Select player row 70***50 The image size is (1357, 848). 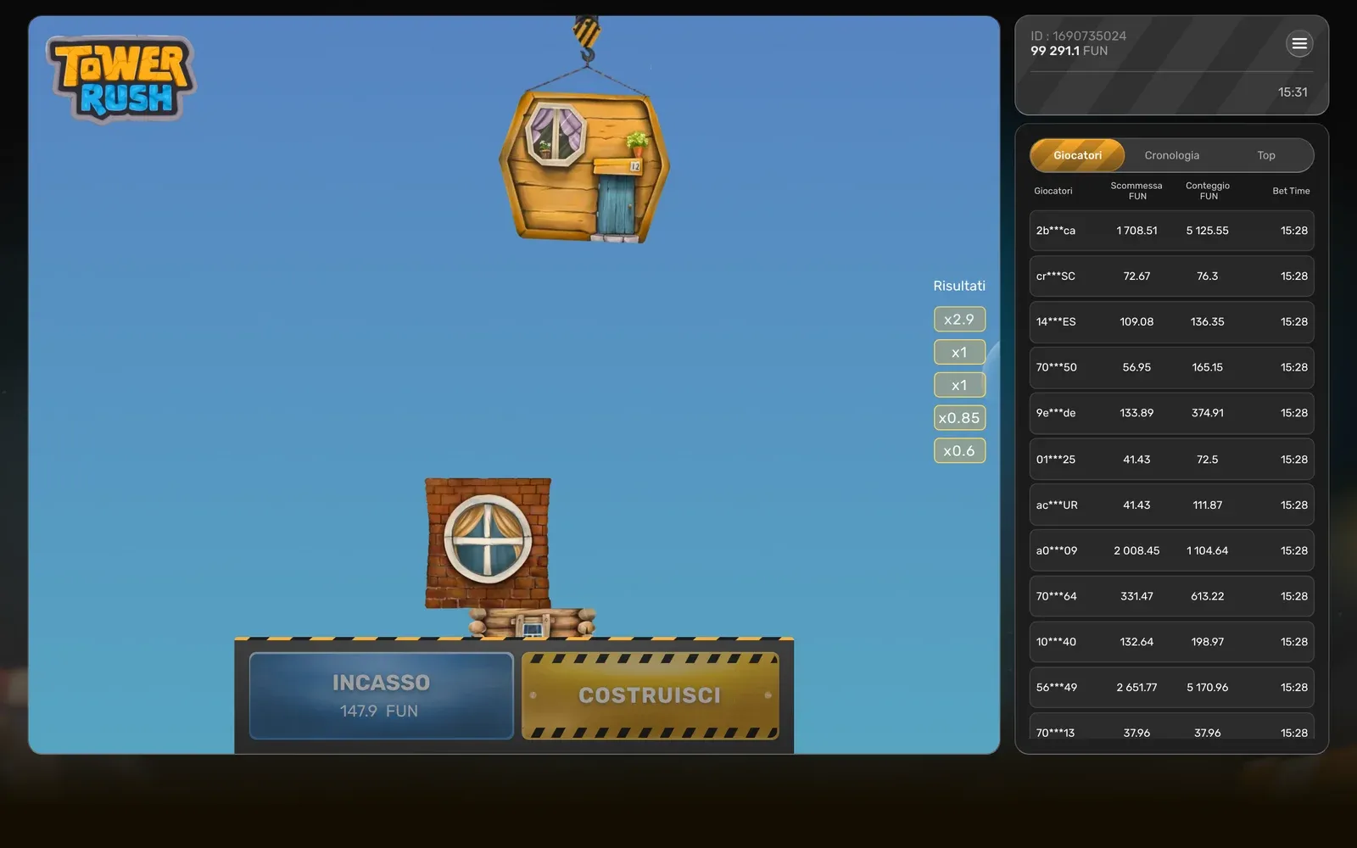[1171, 368]
